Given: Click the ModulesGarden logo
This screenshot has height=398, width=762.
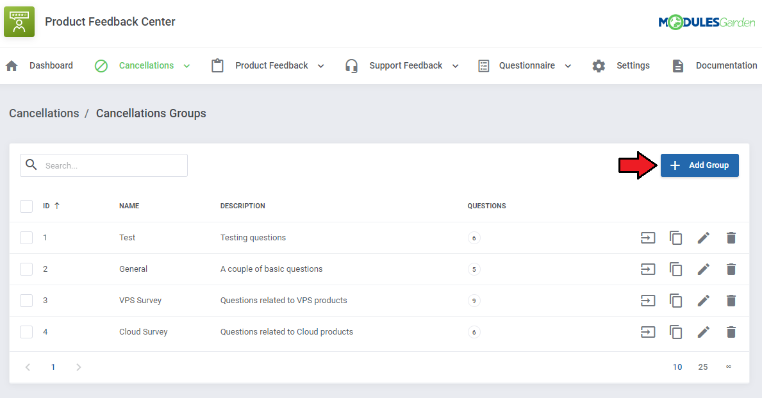Looking at the screenshot, I should click(707, 22).
